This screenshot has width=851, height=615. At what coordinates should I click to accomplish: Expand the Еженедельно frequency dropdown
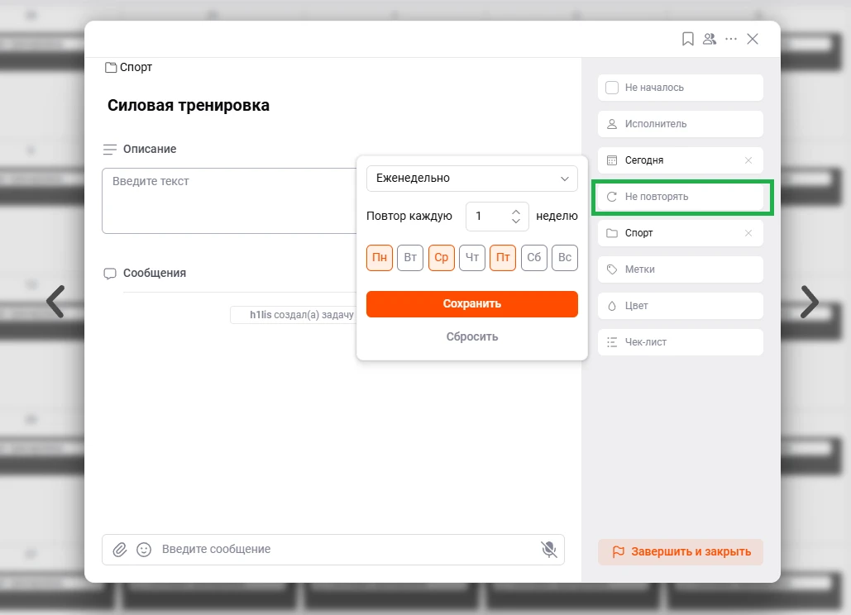pyautogui.click(x=471, y=179)
